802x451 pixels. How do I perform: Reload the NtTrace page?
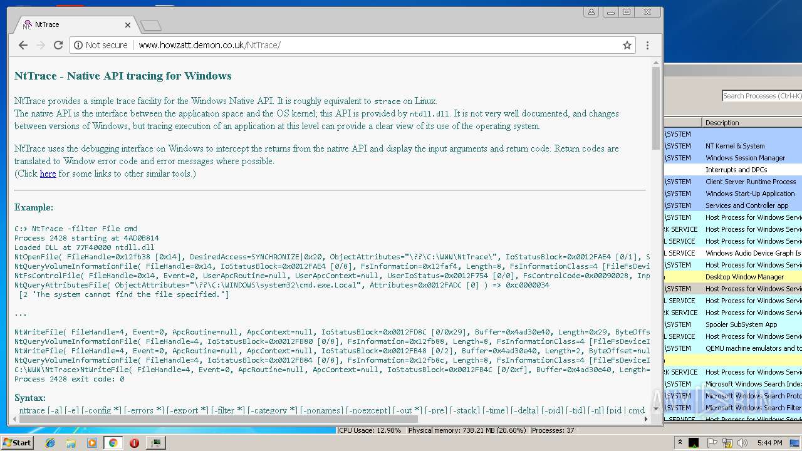pos(58,45)
